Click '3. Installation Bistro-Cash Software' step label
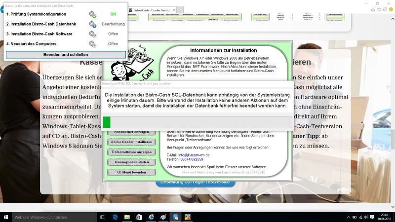The height and width of the screenshot is (222, 395). click(39, 34)
